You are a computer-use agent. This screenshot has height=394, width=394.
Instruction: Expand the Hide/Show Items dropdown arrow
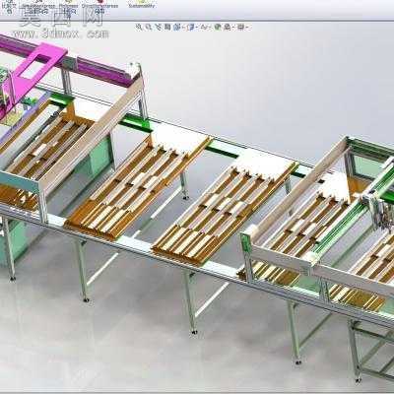coord(210,28)
